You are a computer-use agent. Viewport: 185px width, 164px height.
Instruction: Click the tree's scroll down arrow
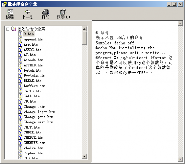point(84,156)
